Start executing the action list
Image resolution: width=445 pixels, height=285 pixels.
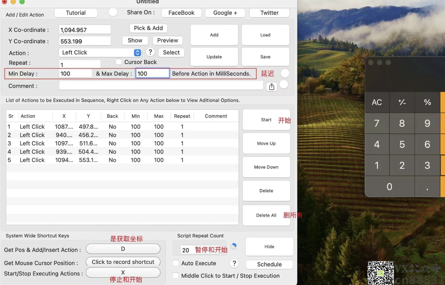tap(267, 120)
